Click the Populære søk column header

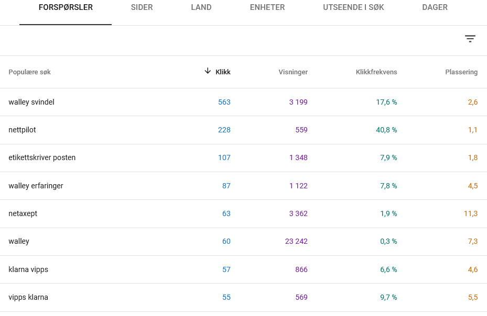pyautogui.click(x=29, y=72)
